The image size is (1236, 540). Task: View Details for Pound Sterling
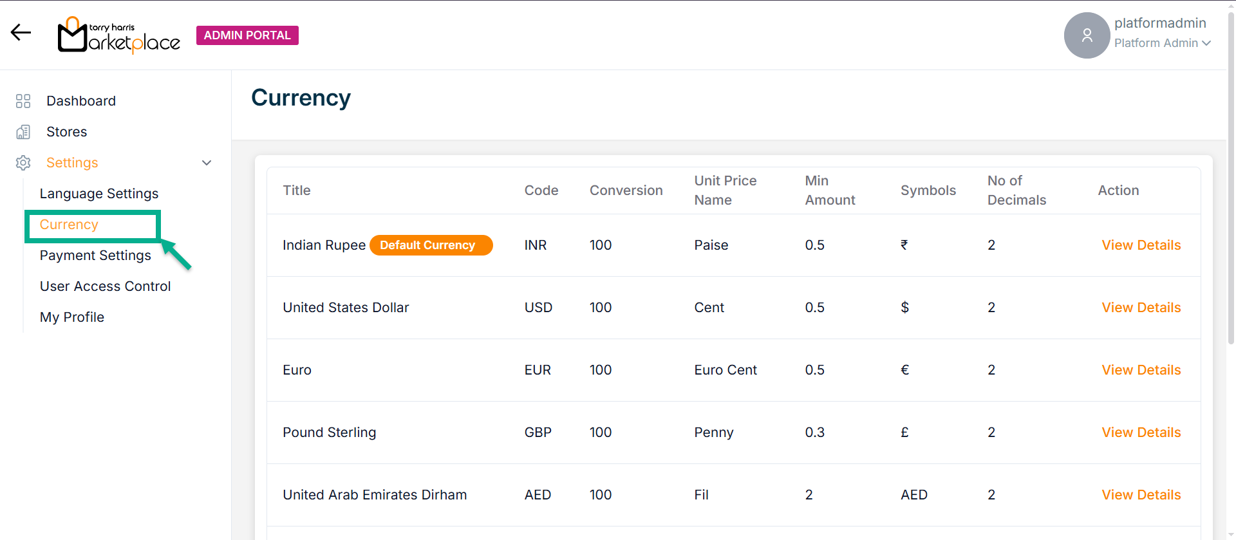[x=1141, y=433]
